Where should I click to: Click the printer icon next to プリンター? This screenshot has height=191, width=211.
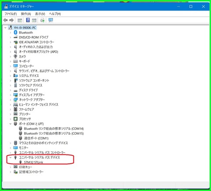pos(15,114)
